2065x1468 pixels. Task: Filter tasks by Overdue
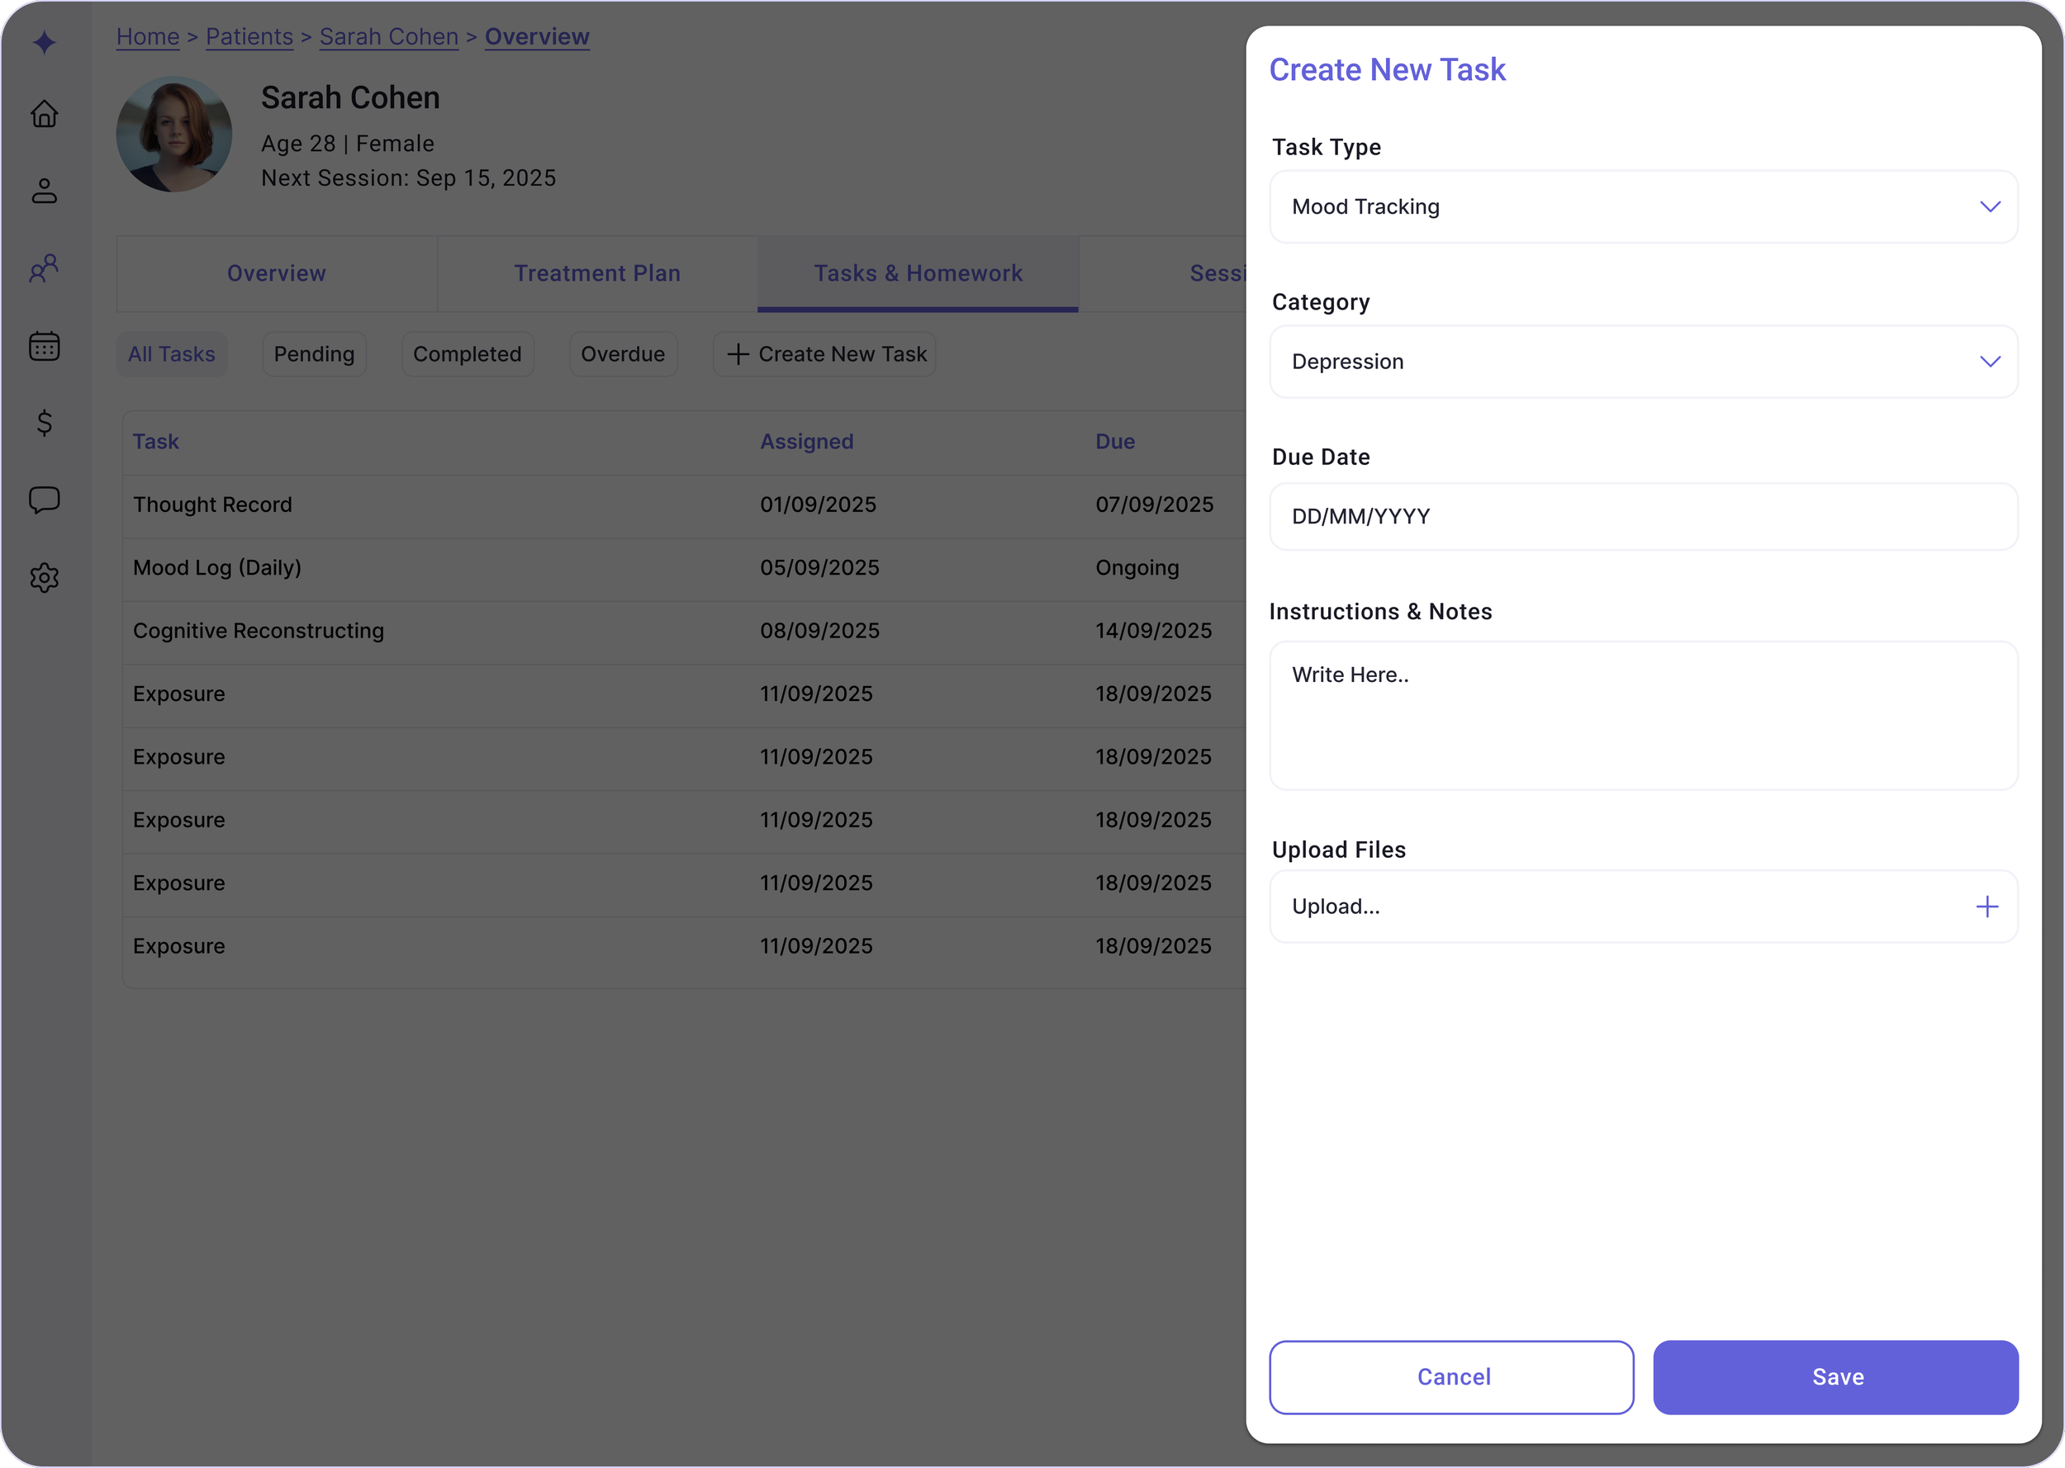tap(622, 354)
